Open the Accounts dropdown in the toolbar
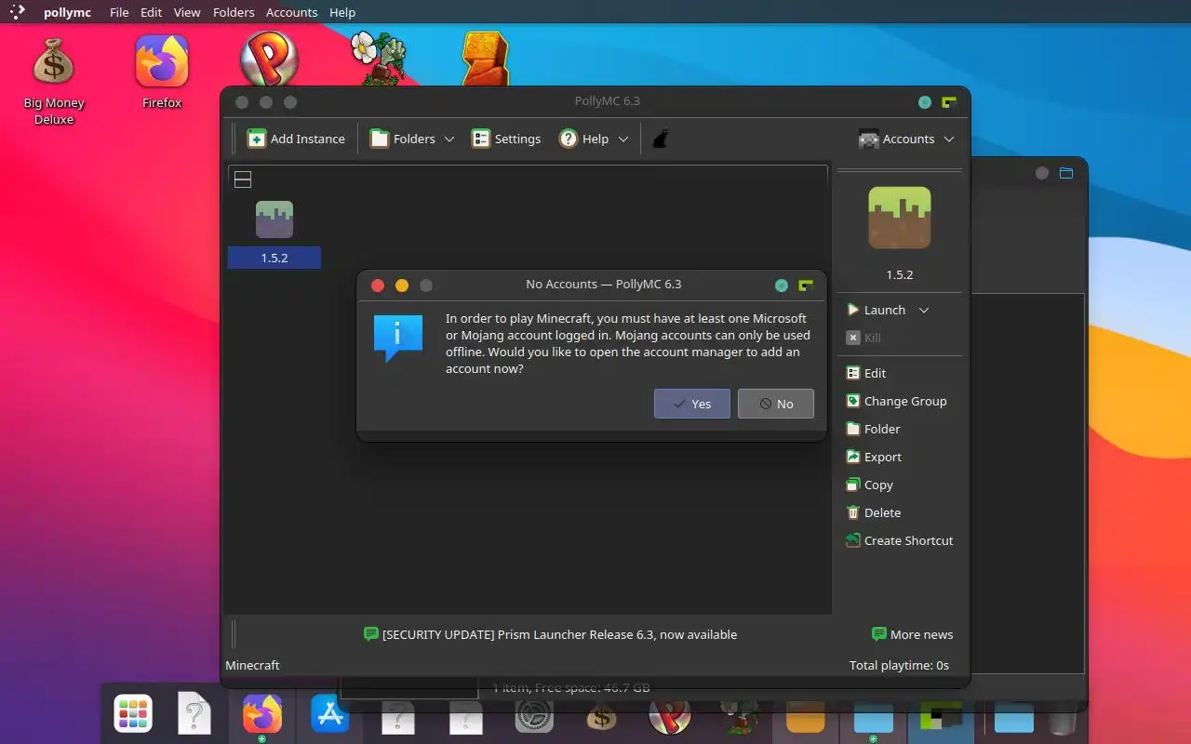Screen dimensions: 1191x744 [x=906, y=139]
